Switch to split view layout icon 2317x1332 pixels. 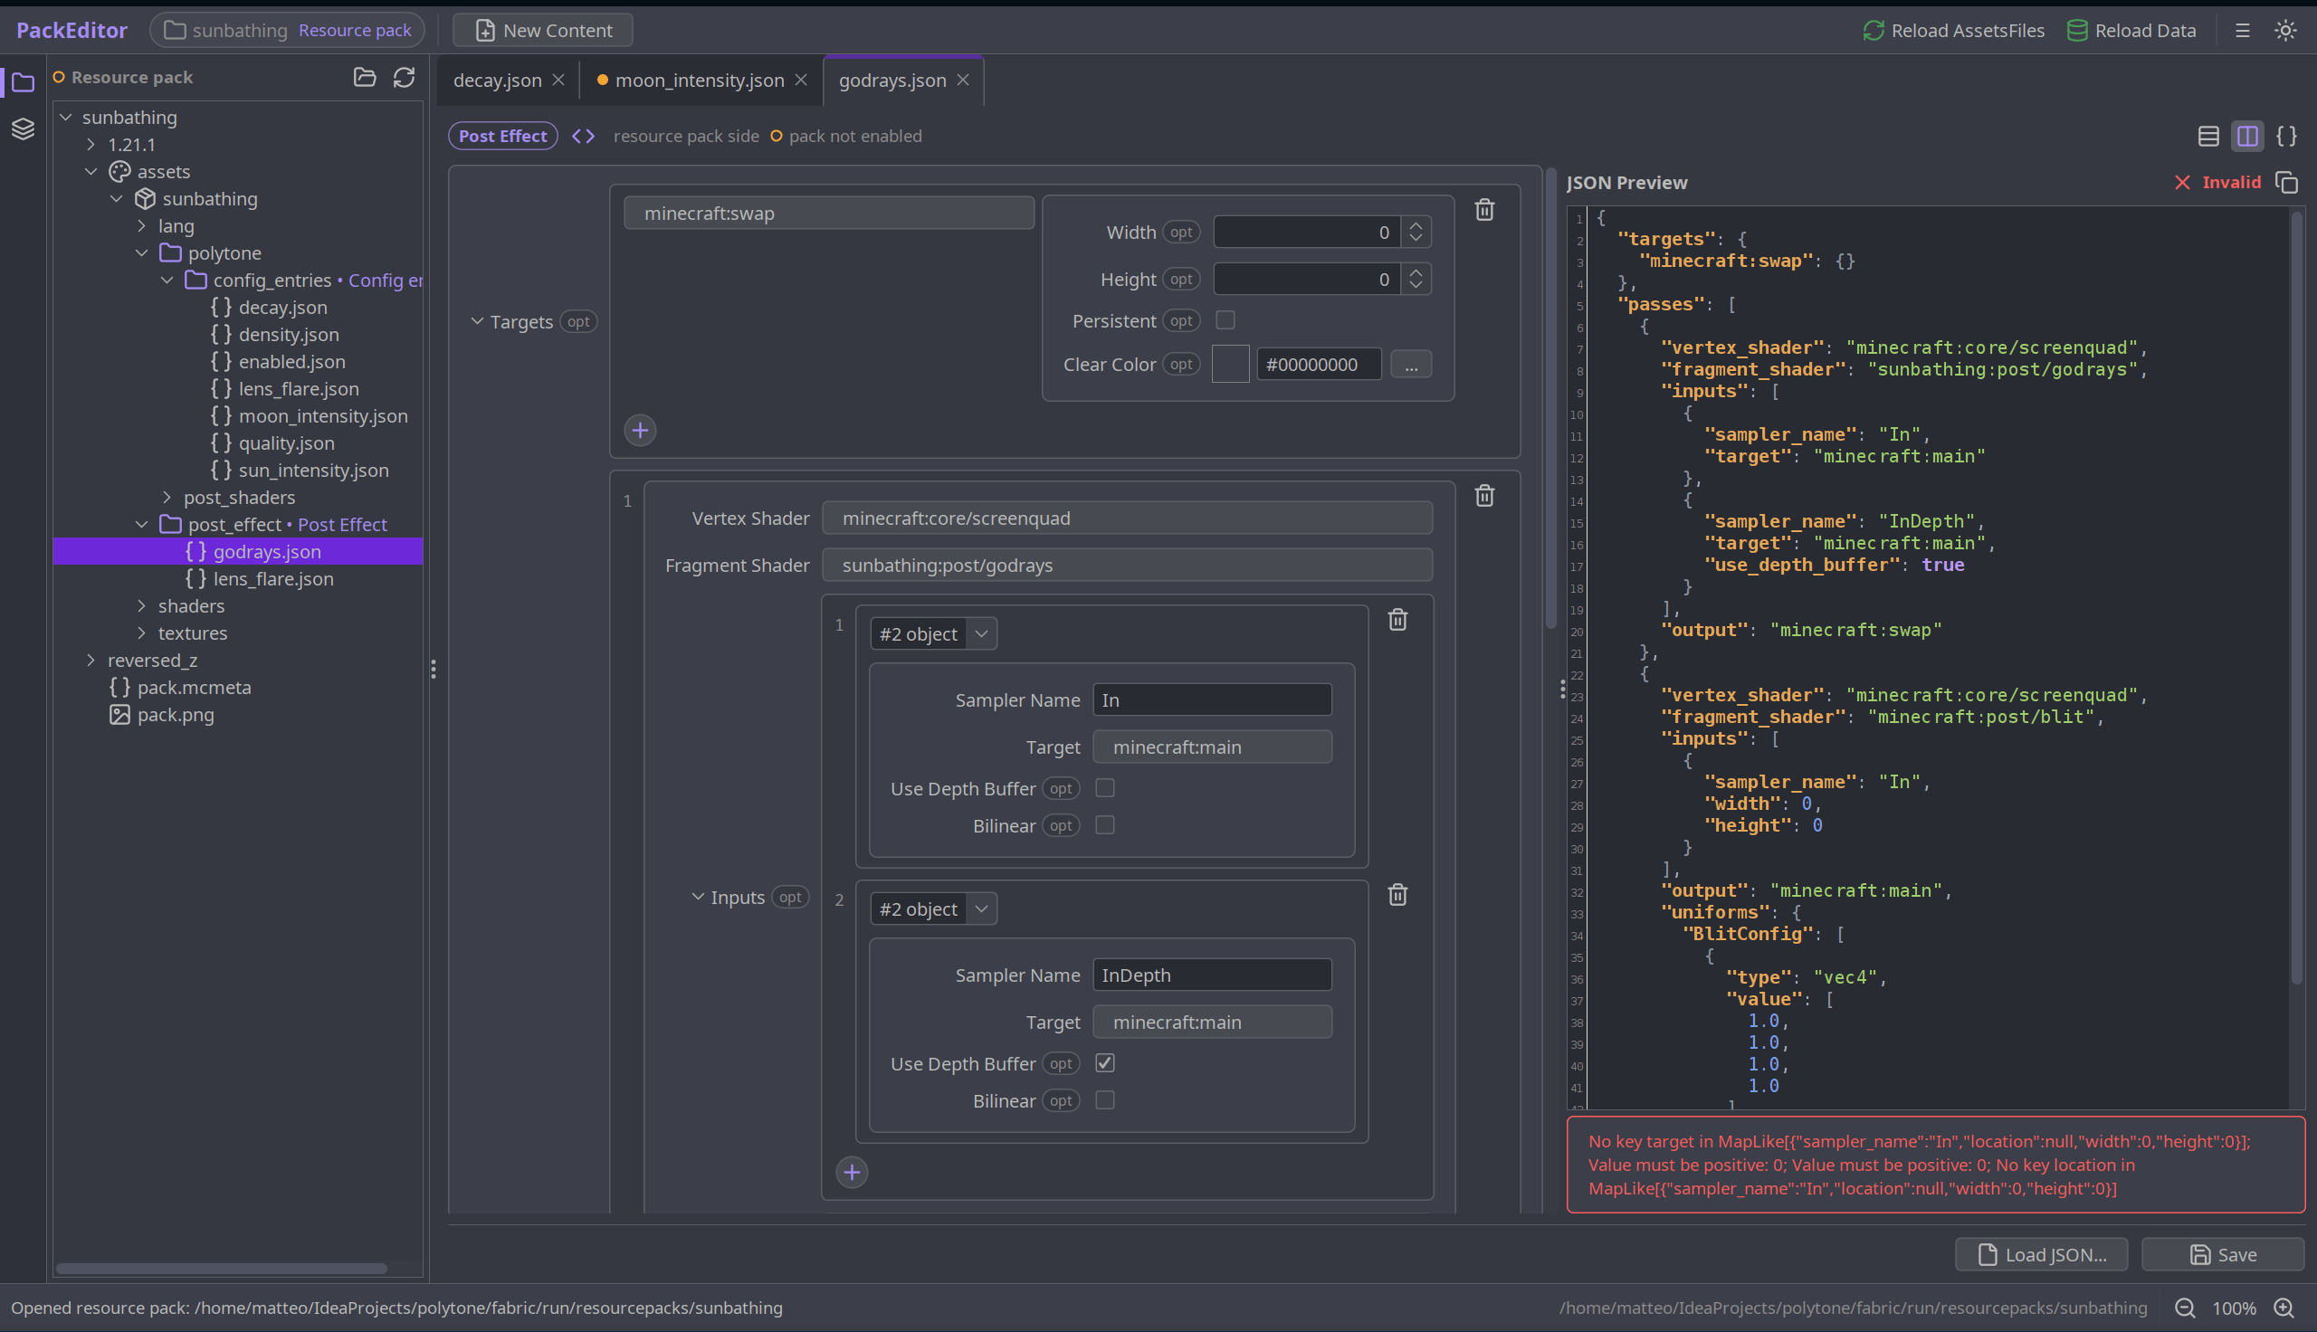click(2247, 137)
